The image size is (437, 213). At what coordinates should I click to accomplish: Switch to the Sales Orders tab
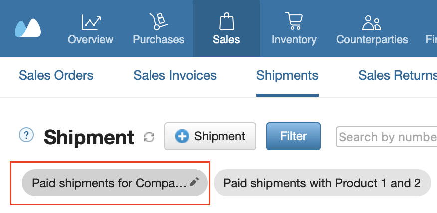56,75
